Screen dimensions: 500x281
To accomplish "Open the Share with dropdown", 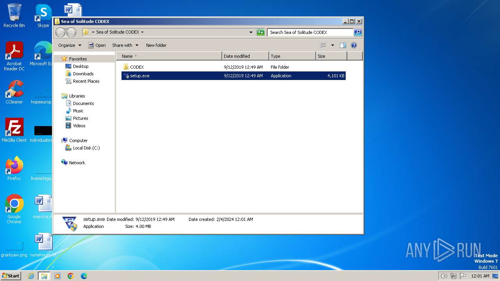I will pyautogui.click(x=125, y=45).
